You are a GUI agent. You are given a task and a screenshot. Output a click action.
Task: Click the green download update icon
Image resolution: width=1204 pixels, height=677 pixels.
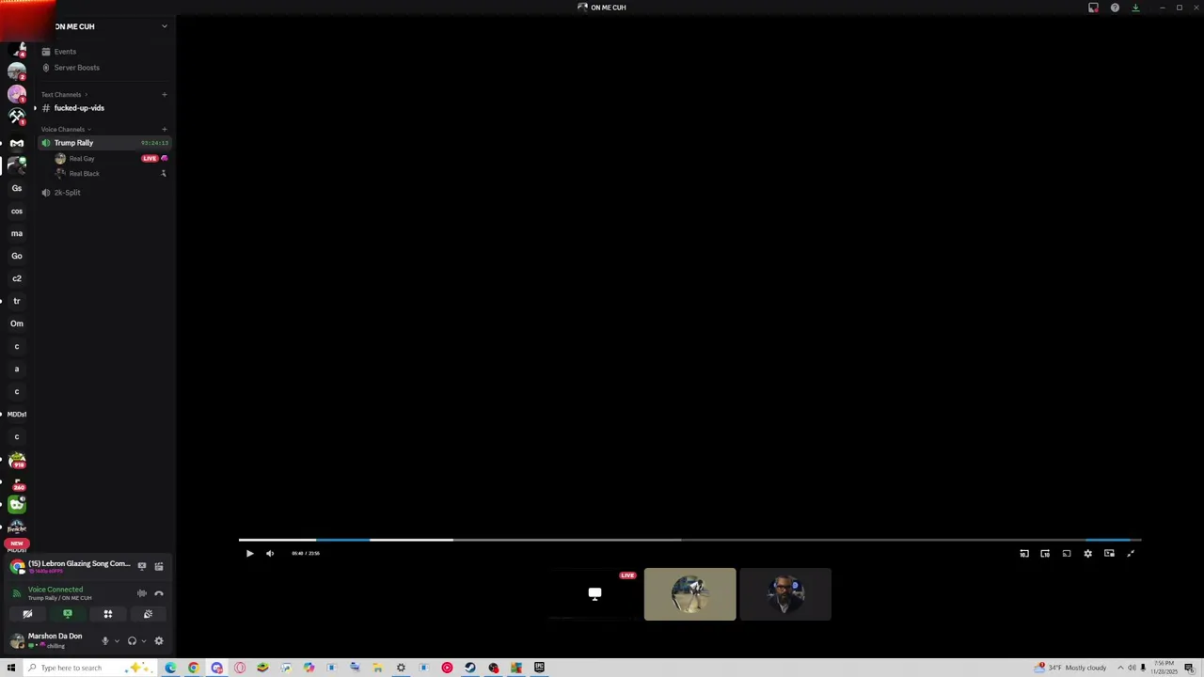tap(1135, 8)
